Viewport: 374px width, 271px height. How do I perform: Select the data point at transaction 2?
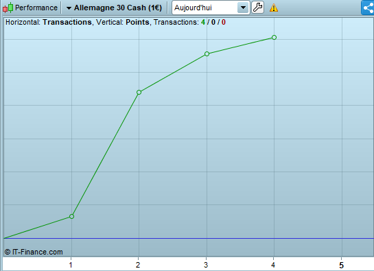click(x=139, y=93)
